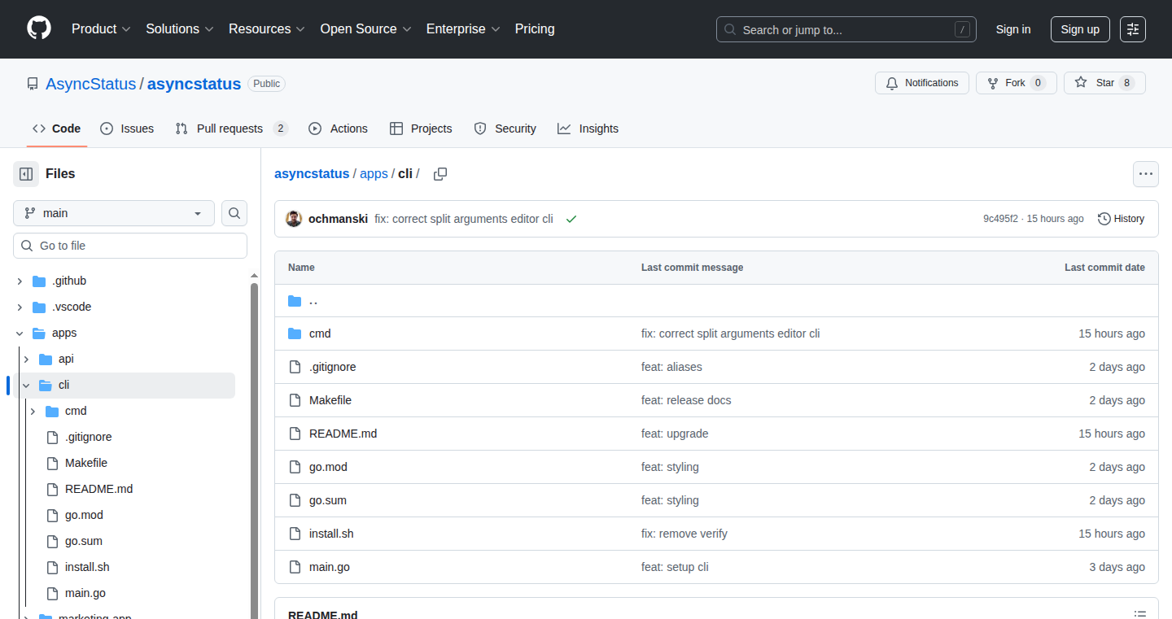Click the install.sh file icon in table
Screen dimensions: 1172x619
[295, 534]
